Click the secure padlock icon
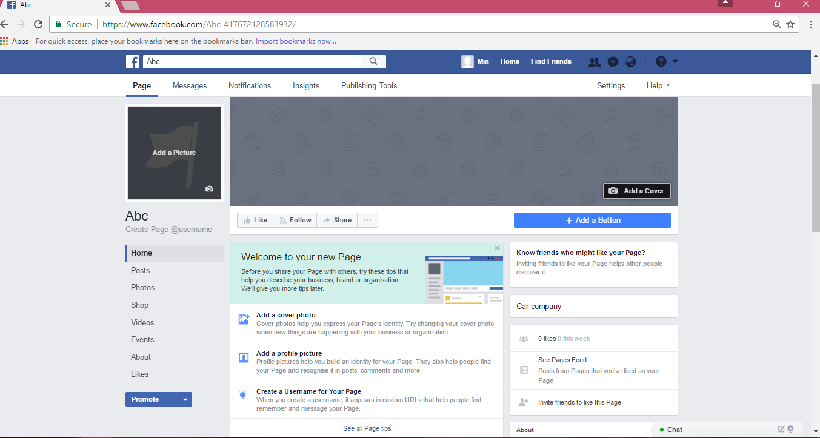 pos(58,24)
